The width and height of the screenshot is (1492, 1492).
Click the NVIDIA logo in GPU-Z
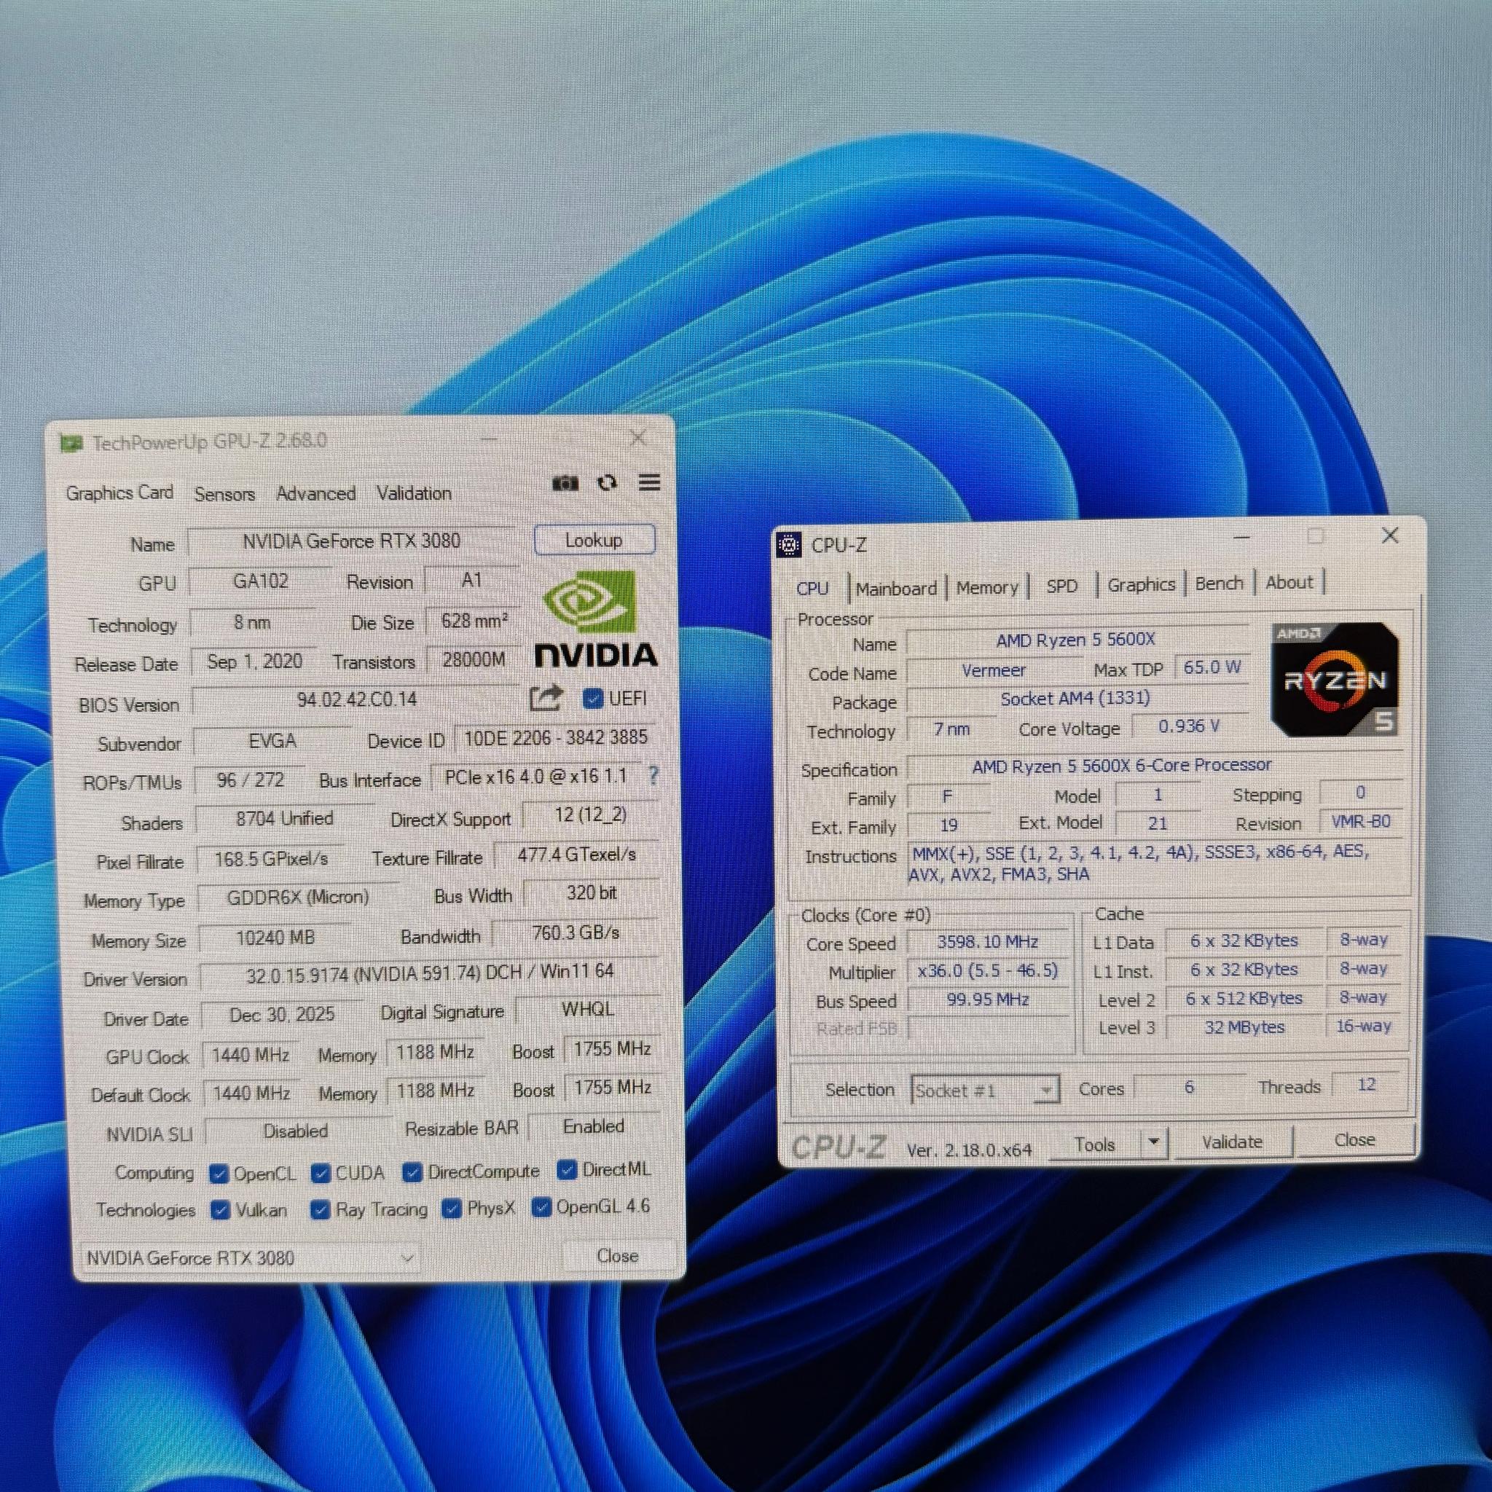(x=595, y=619)
